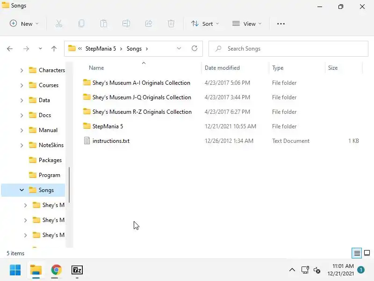Screen dimensions: 374x281
Task: Click File Explorer in the taskbar
Action: (x=36, y=270)
